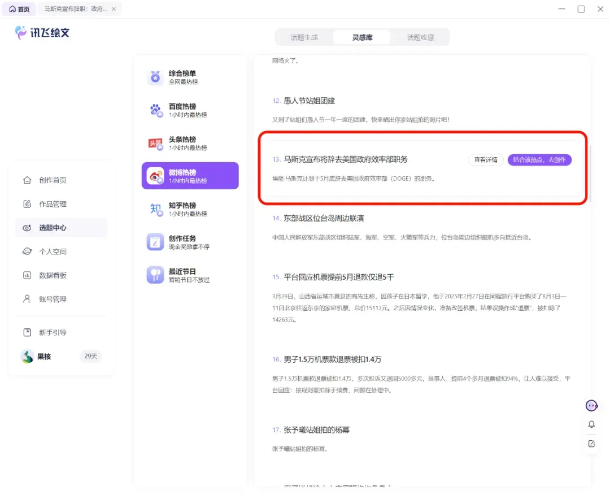The width and height of the screenshot is (610, 499).
Task: Click the 新手引导 book icon
Action: (x=27, y=333)
